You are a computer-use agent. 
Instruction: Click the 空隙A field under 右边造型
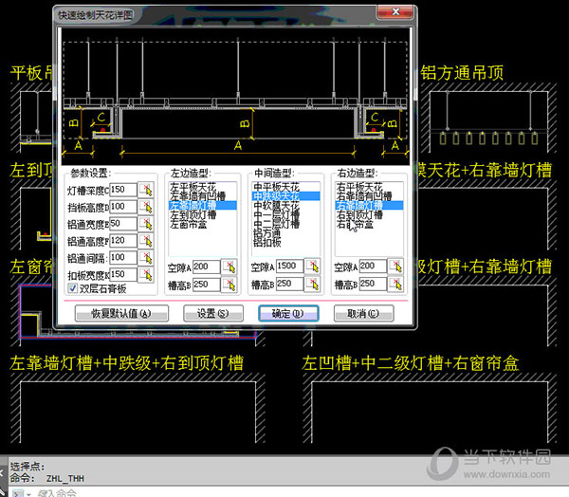tap(373, 267)
